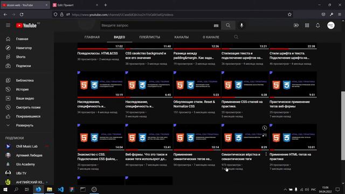Viewport: 345px width, 194px height.
Task: Open the on-screen keyboard icon in the search box
Action: pyautogui.click(x=216, y=25)
